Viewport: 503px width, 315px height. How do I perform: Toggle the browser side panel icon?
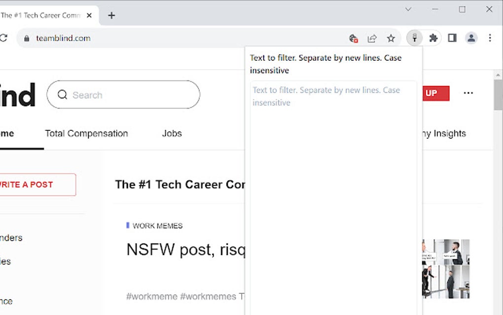click(x=452, y=38)
